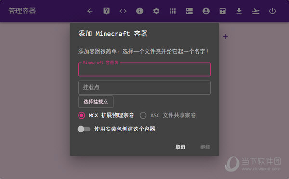289x179 pixels.
Task: Click 取消 to dismiss the dialog
Action: (181, 147)
